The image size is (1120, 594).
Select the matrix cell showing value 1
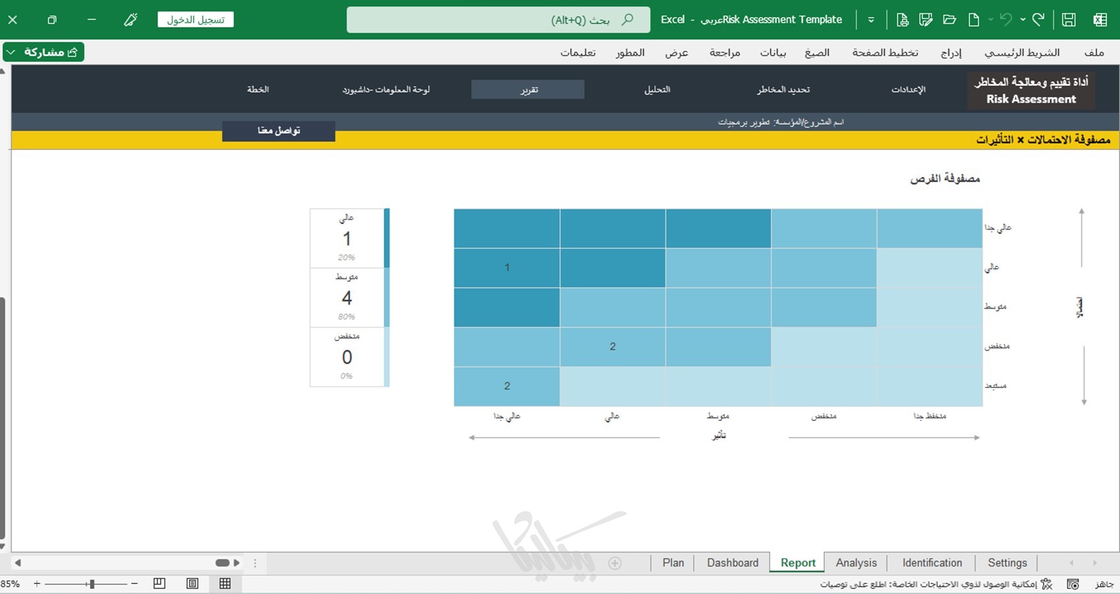507,268
